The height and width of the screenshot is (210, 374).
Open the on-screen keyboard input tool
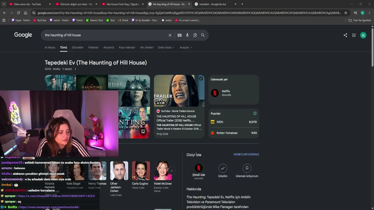pyautogui.click(x=179, y=35)
